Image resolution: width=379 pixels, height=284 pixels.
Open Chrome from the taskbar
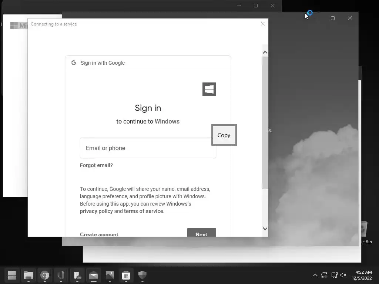(45, 275)
